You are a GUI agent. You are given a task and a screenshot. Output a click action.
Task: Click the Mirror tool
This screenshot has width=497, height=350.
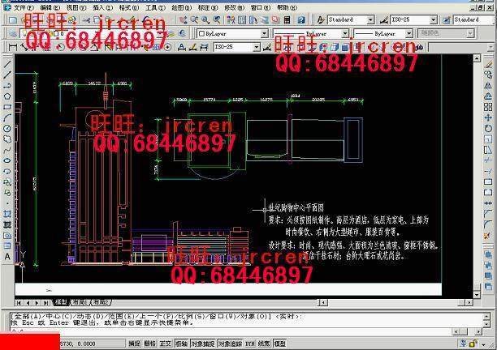488,86
